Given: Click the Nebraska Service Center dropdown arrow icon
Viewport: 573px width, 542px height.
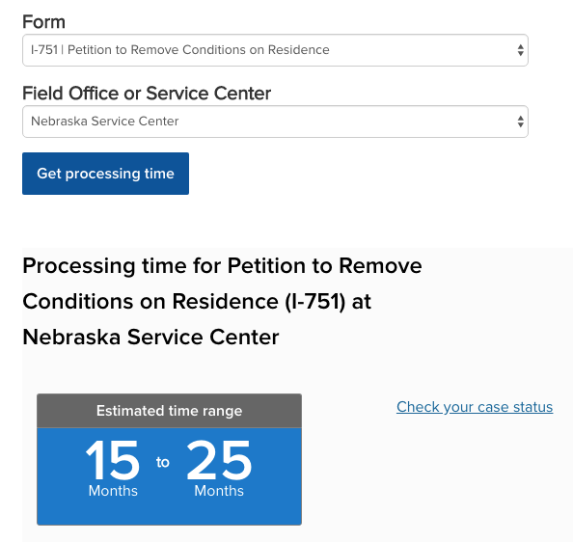Looking at the screenshot, I should (520, 122).
